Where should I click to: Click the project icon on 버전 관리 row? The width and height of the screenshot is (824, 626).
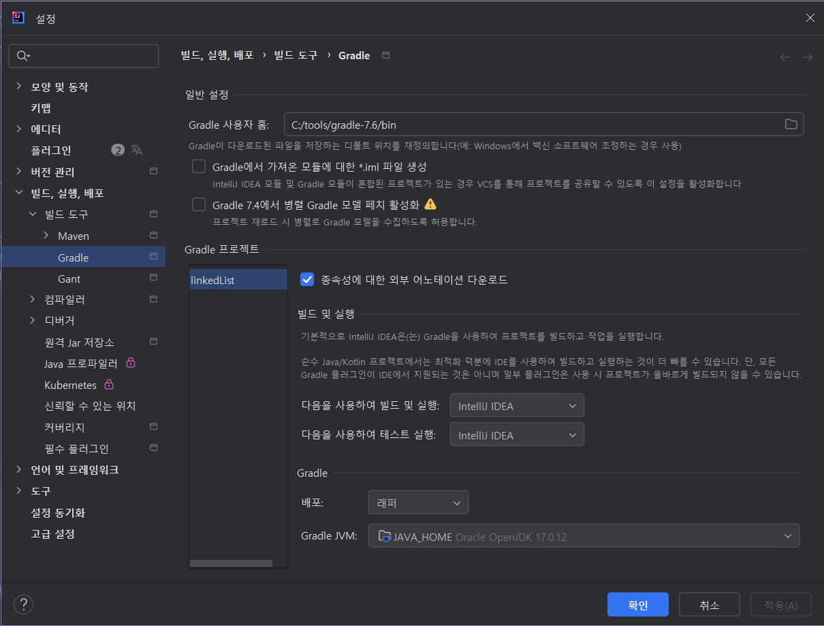pos(153,172)
